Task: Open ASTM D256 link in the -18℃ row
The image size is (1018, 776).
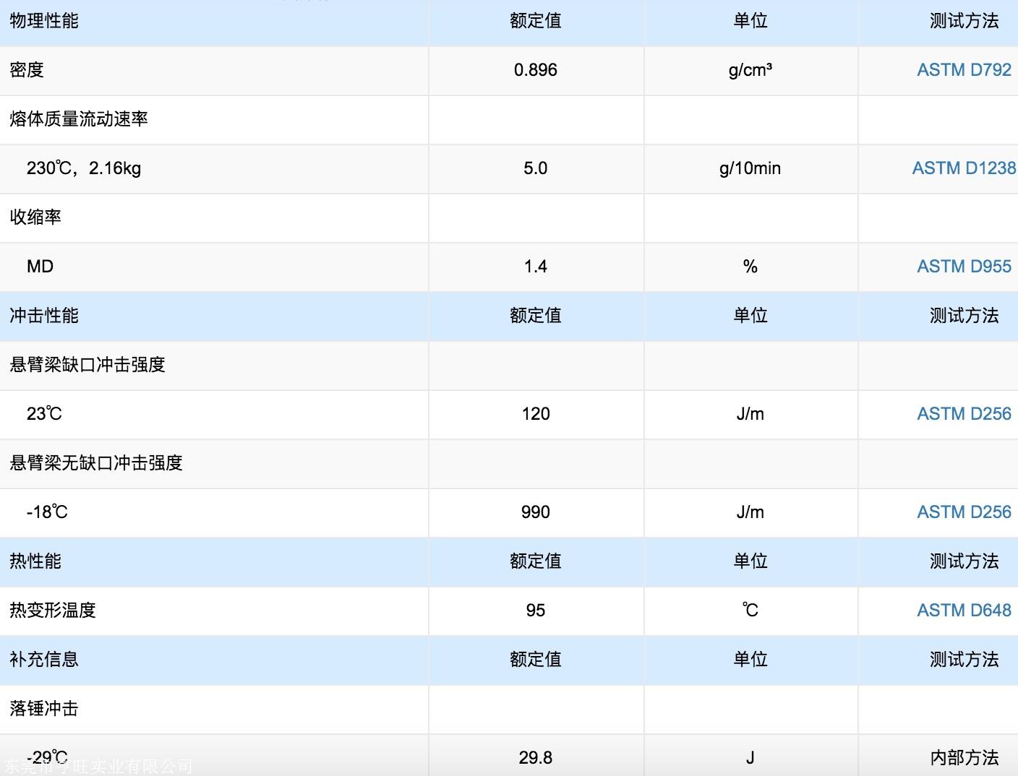Action: click(964, 512)
